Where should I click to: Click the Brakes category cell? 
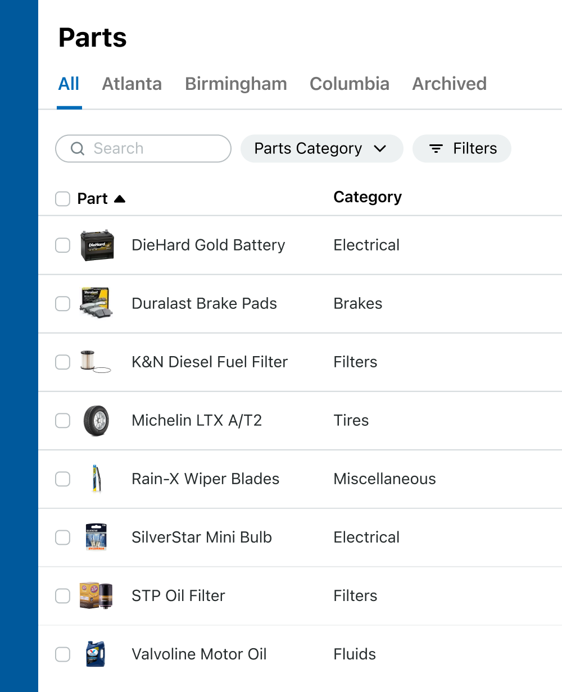(x=358, y=304)
